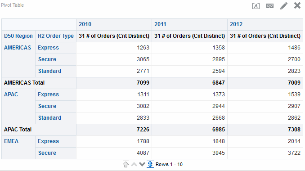Click value 3722 in 2012 column

294,153
